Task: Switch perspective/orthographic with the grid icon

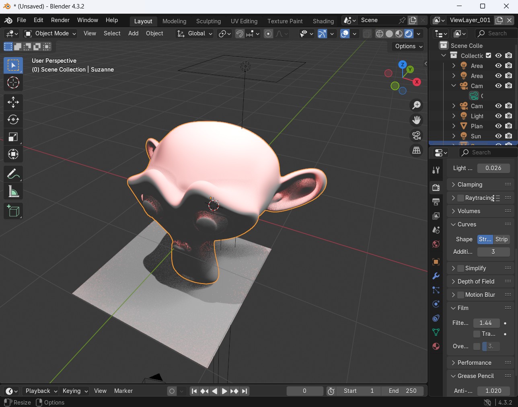Action: (x=417, y=150)
